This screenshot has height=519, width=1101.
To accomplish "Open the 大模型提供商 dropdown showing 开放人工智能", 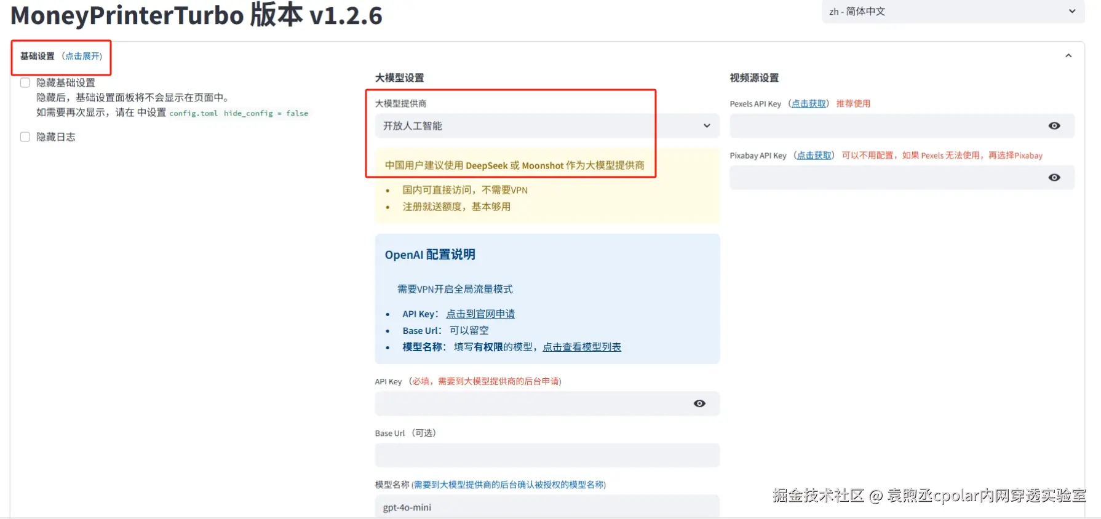I will coord(547,126).
